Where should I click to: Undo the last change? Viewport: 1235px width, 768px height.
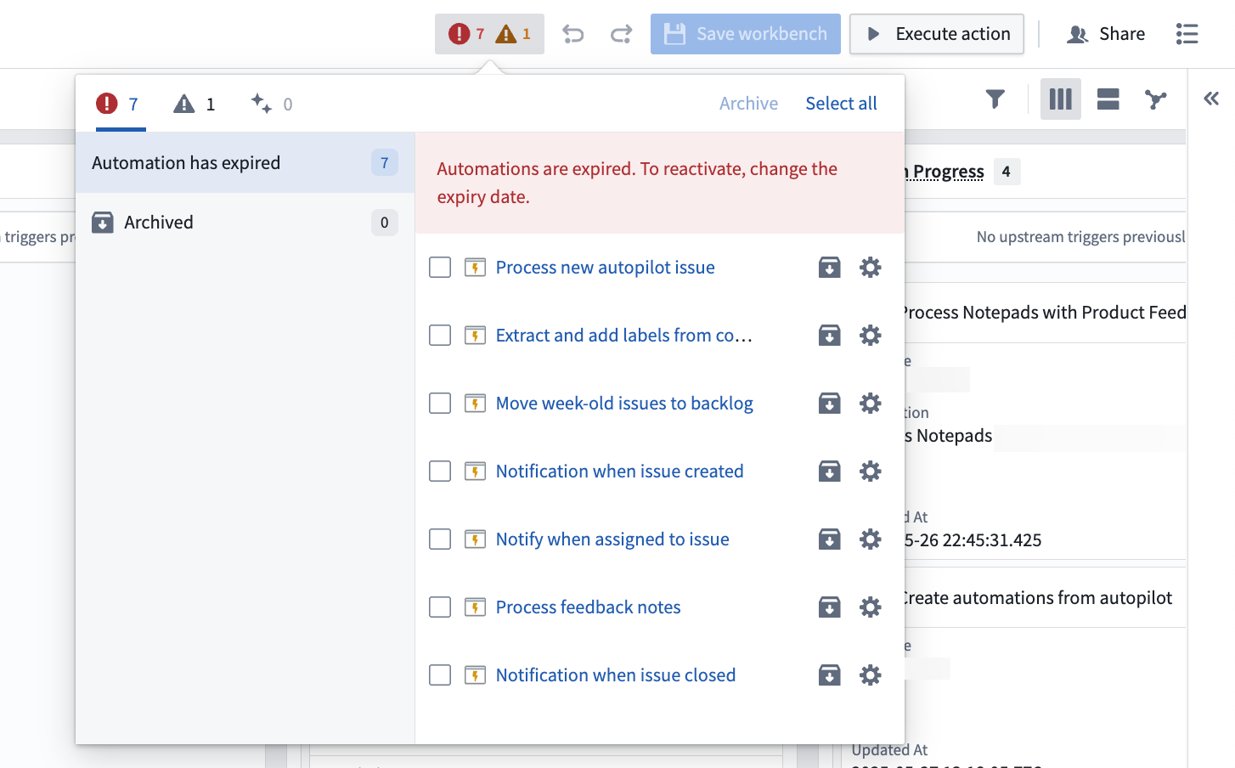coord(572,33)
